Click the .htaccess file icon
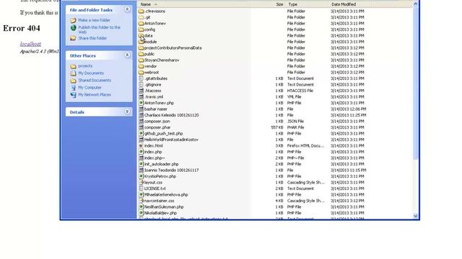 click(141, 91)
